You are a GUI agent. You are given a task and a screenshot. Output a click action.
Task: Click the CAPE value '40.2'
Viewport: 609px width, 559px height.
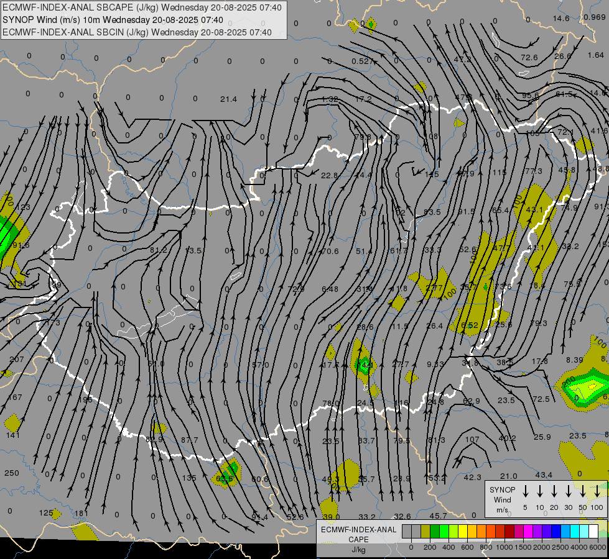point(507,439)
